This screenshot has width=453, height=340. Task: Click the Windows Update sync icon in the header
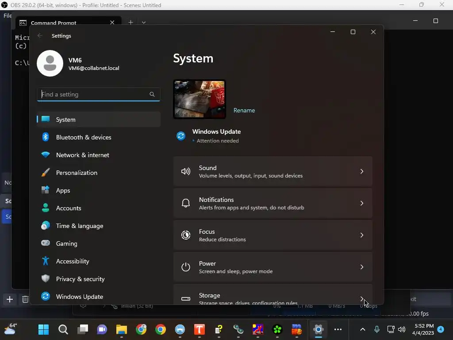tap(181, 136)
